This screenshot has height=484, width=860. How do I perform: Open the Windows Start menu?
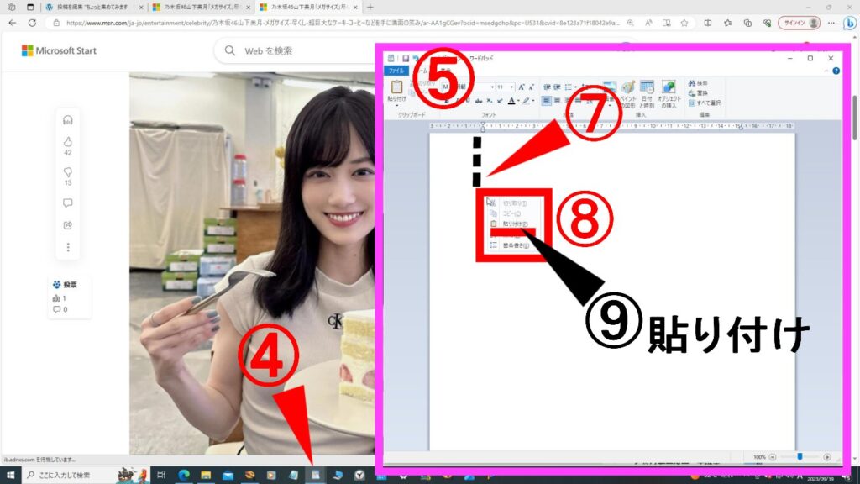10,476
